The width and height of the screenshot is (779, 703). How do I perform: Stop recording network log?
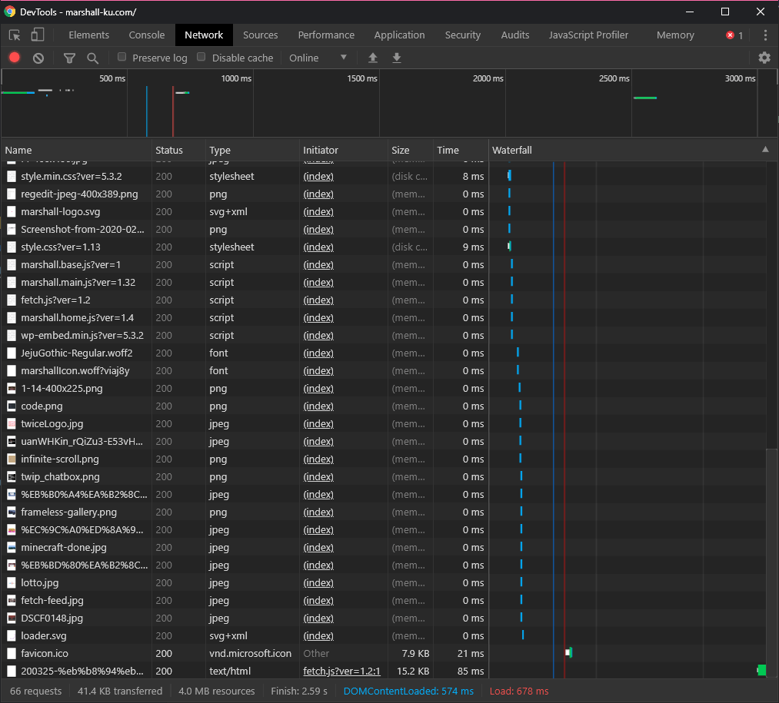coord(15,58)
